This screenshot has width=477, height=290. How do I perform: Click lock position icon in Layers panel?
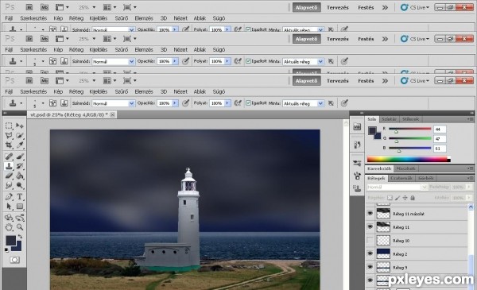coord(405,198)
